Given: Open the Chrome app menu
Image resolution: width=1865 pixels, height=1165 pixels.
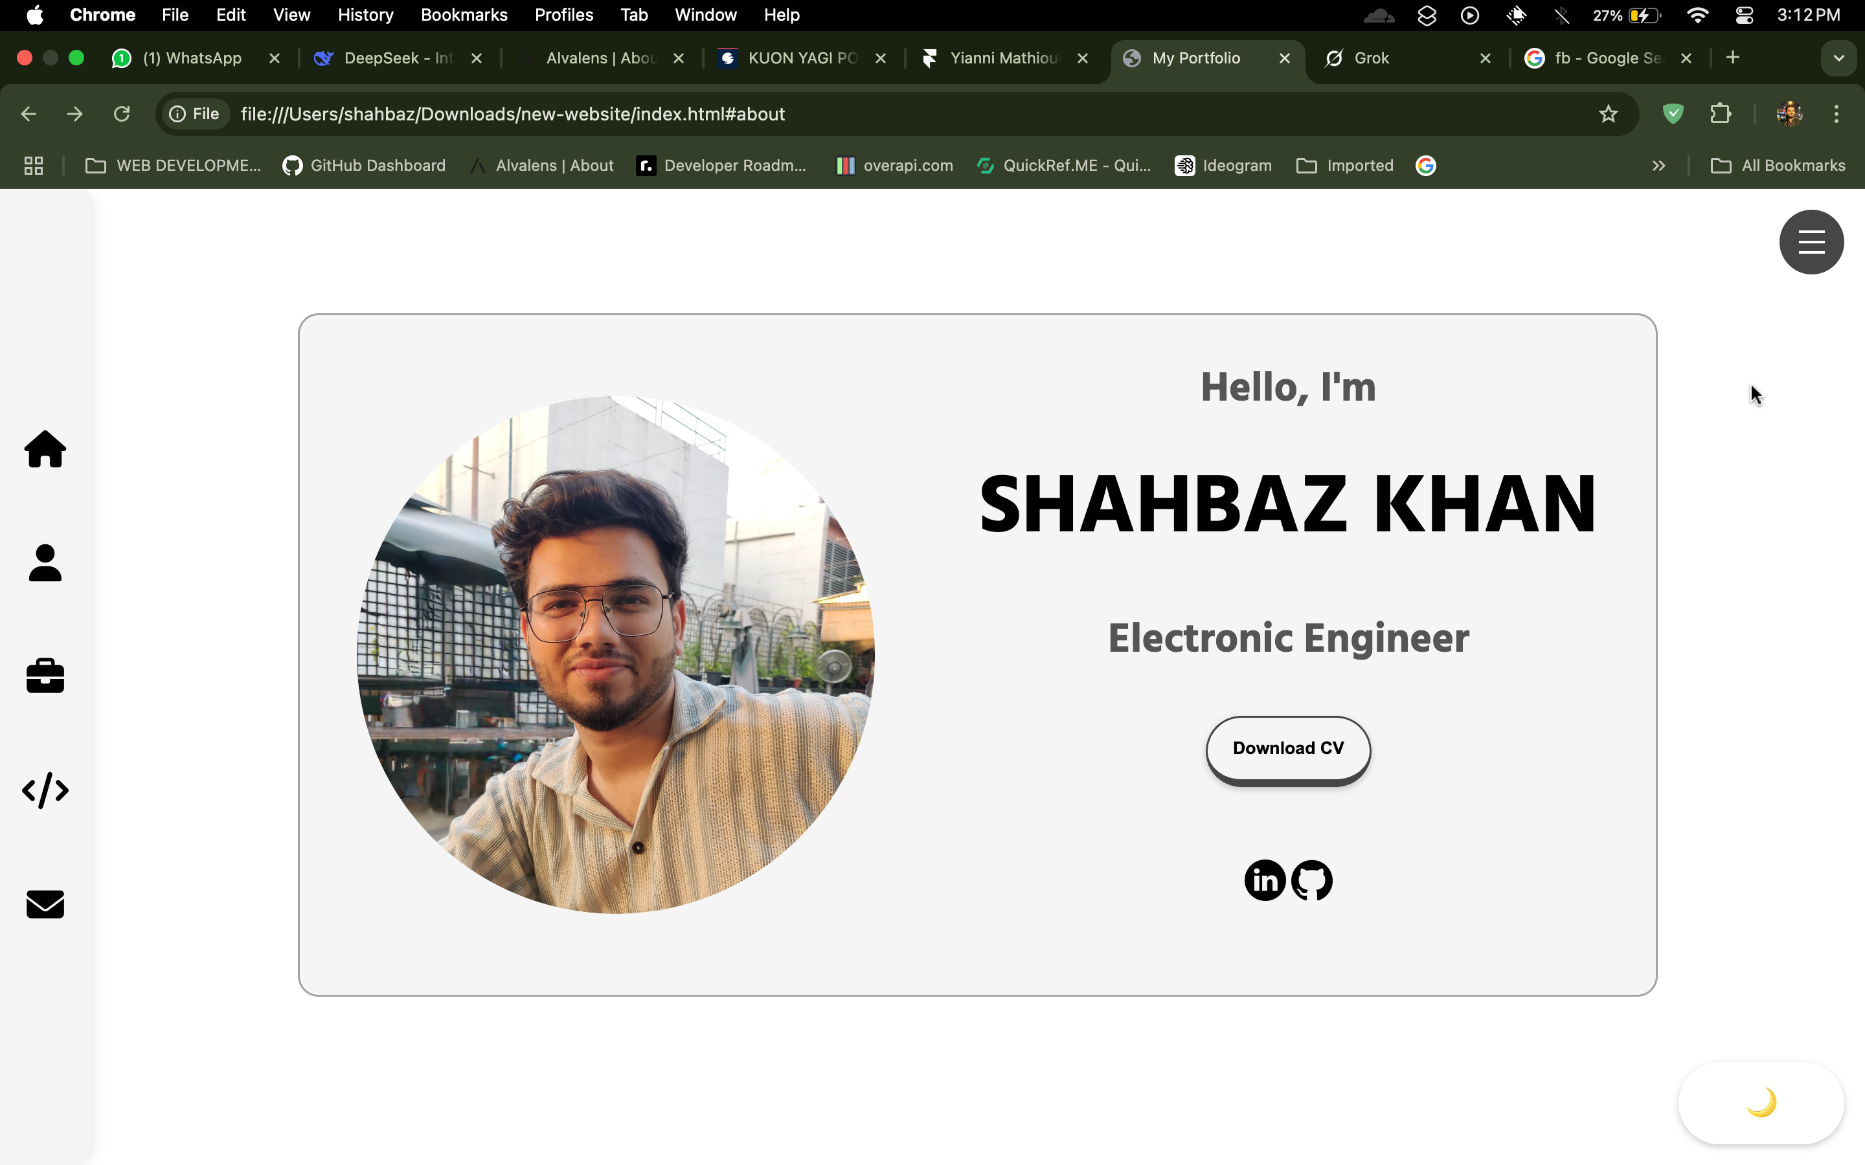Looking at the screenshot, I should [x=102, y=15].
